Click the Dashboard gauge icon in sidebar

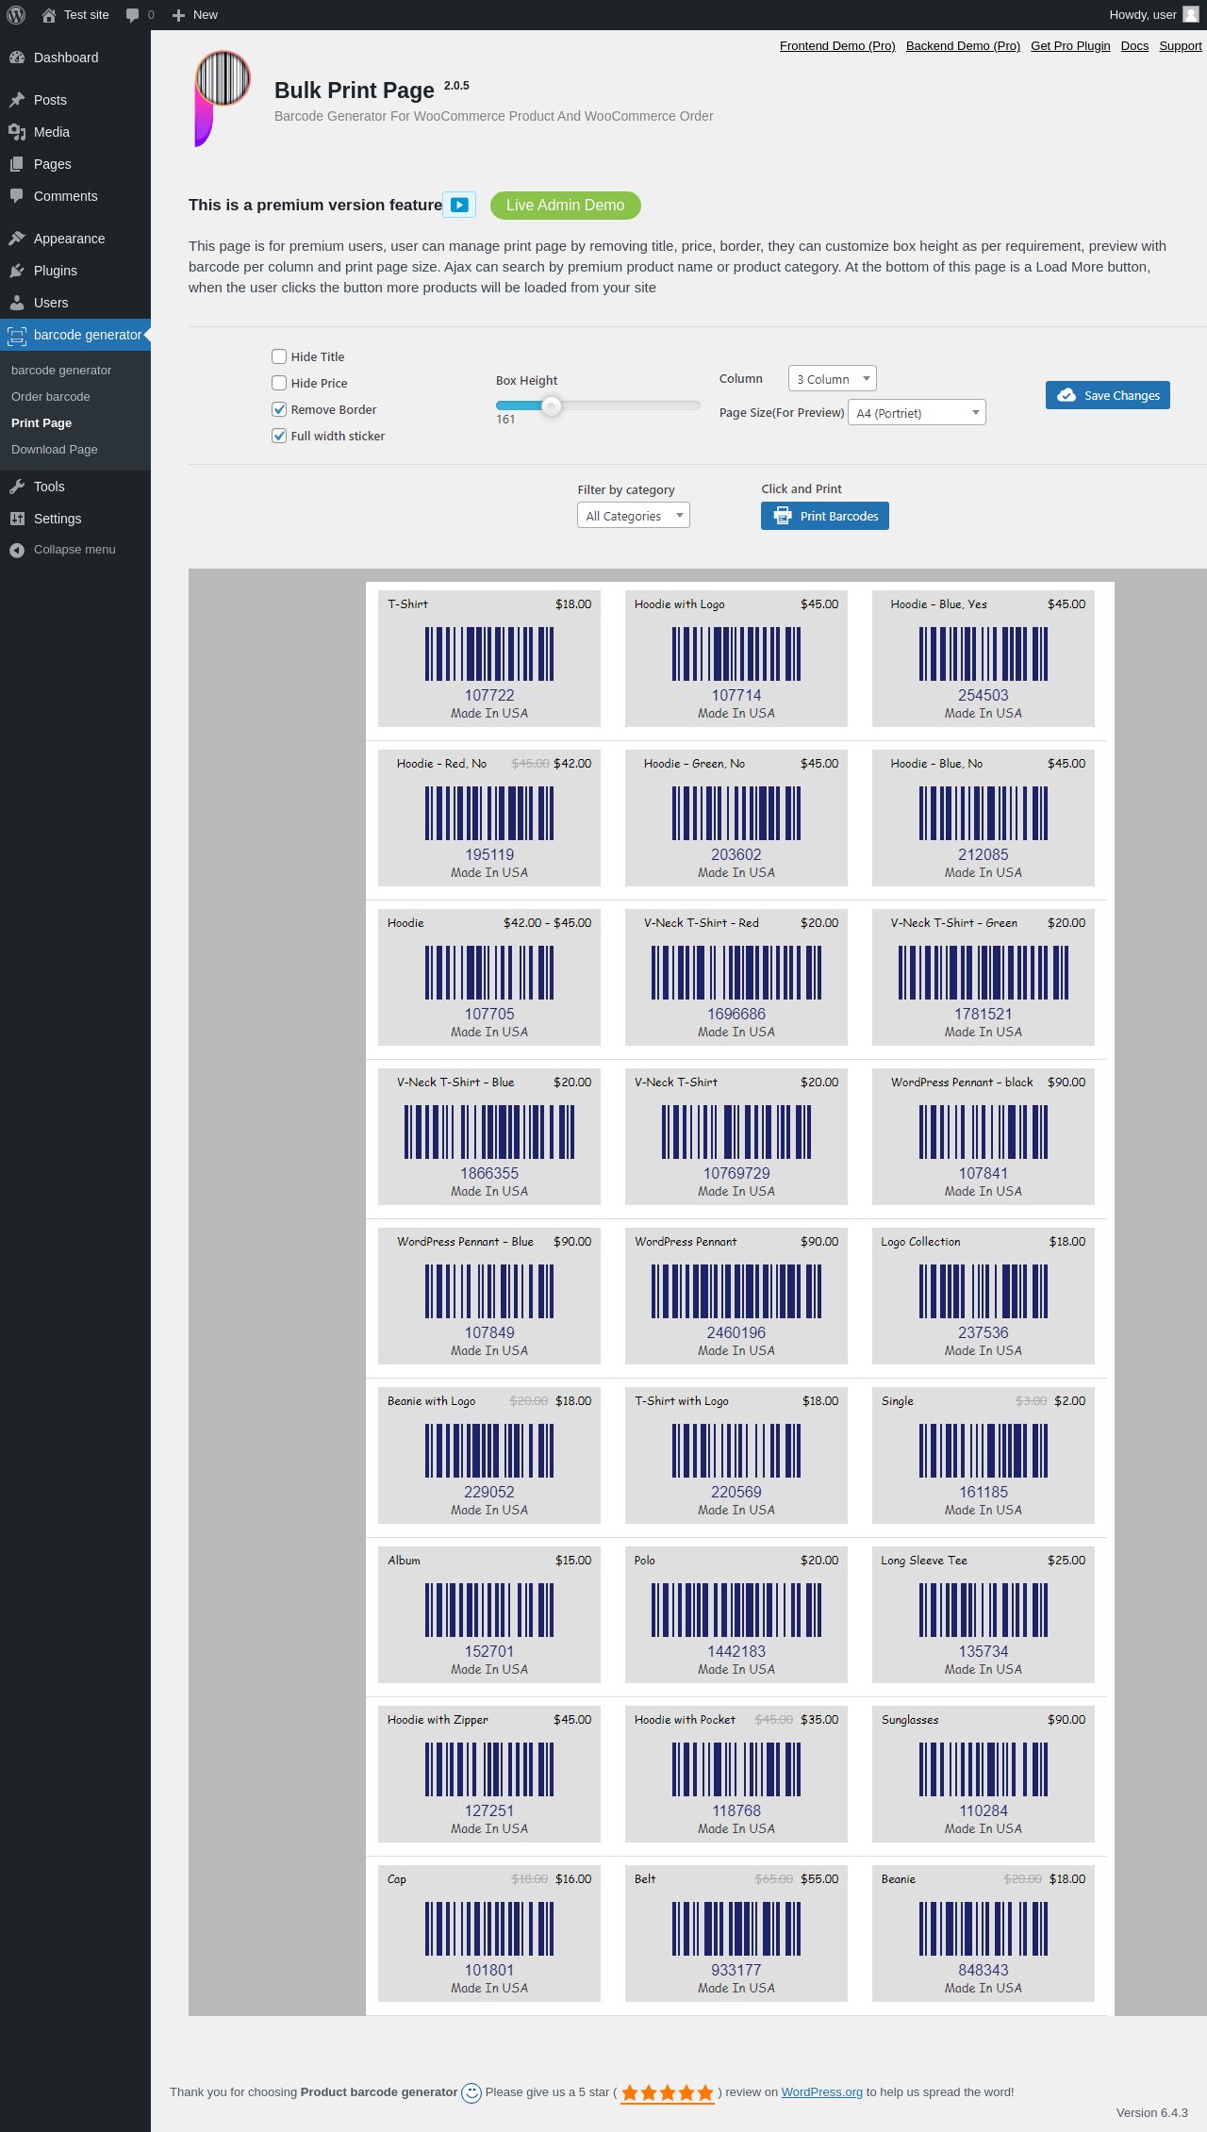tap(17, 58)
